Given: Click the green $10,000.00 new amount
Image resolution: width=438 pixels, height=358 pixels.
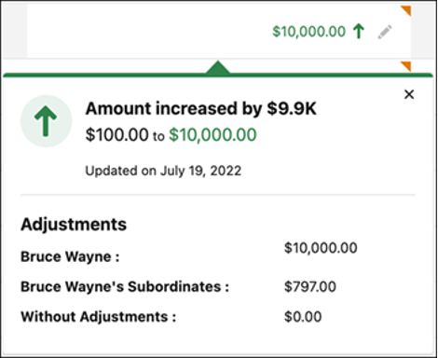Looking at the screenshot, I should [212, 135].
